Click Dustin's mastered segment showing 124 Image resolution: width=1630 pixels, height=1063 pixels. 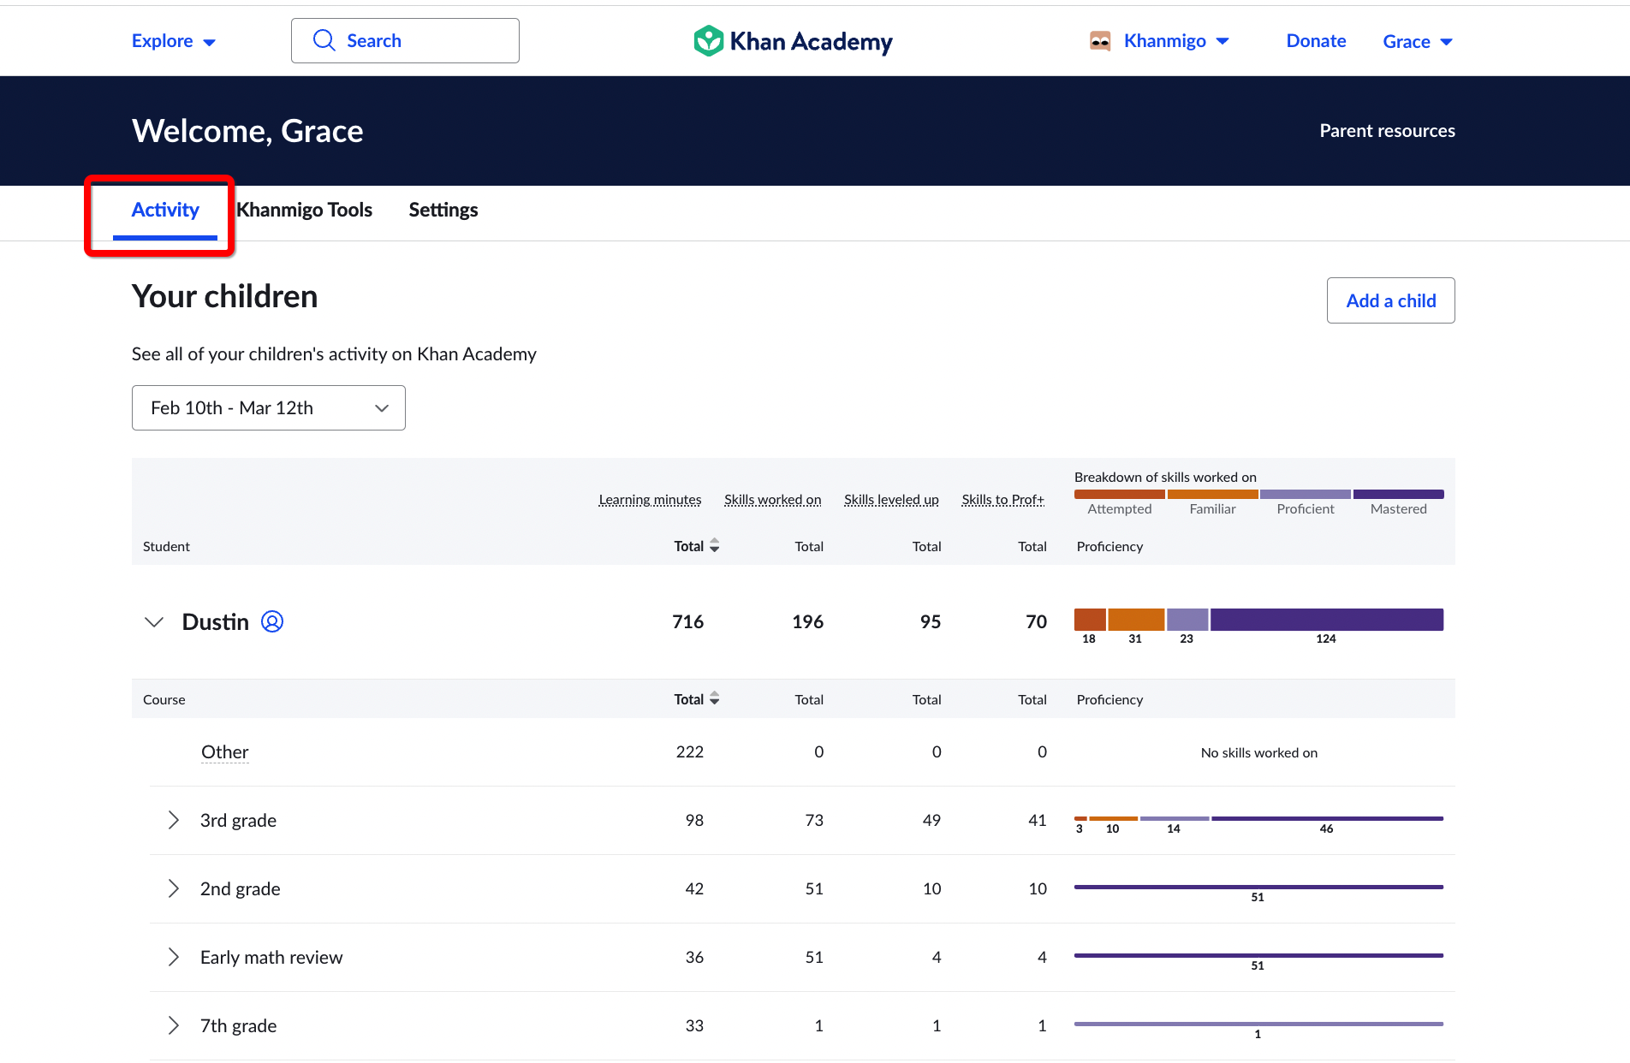click(x=1327, y=620)
